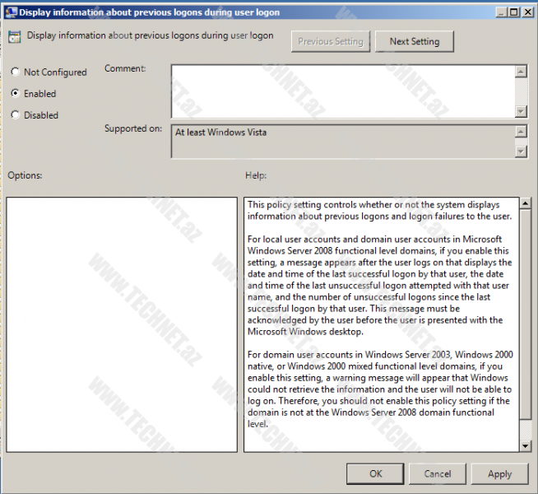Choose the Disabled radio option
This screenshot has width=538, height=494.
pos(16,115)
